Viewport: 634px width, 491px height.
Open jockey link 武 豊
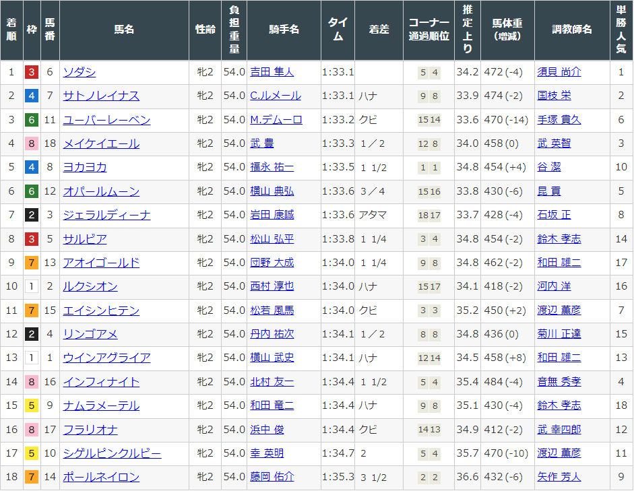261,144
